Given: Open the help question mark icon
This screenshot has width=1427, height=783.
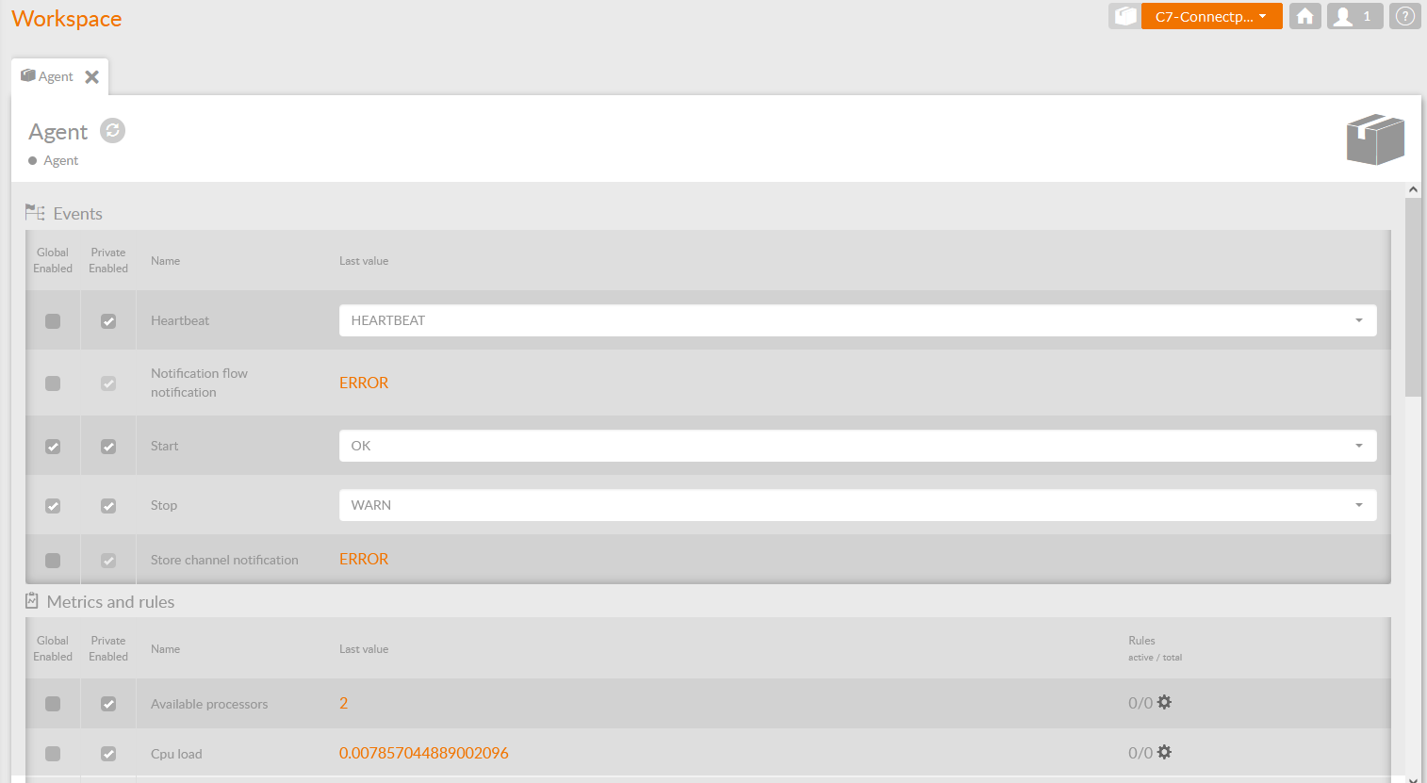Looking at the screenshot, I should (x=1404, y=16).
